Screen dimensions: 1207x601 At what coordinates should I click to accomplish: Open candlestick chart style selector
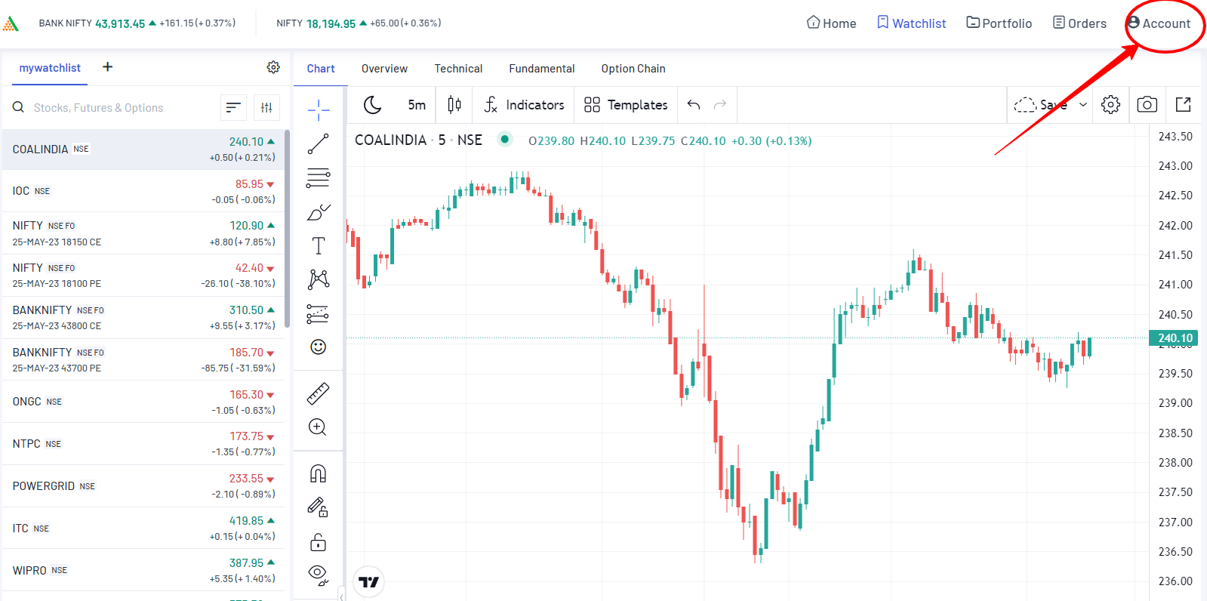[x=454, y=105]
